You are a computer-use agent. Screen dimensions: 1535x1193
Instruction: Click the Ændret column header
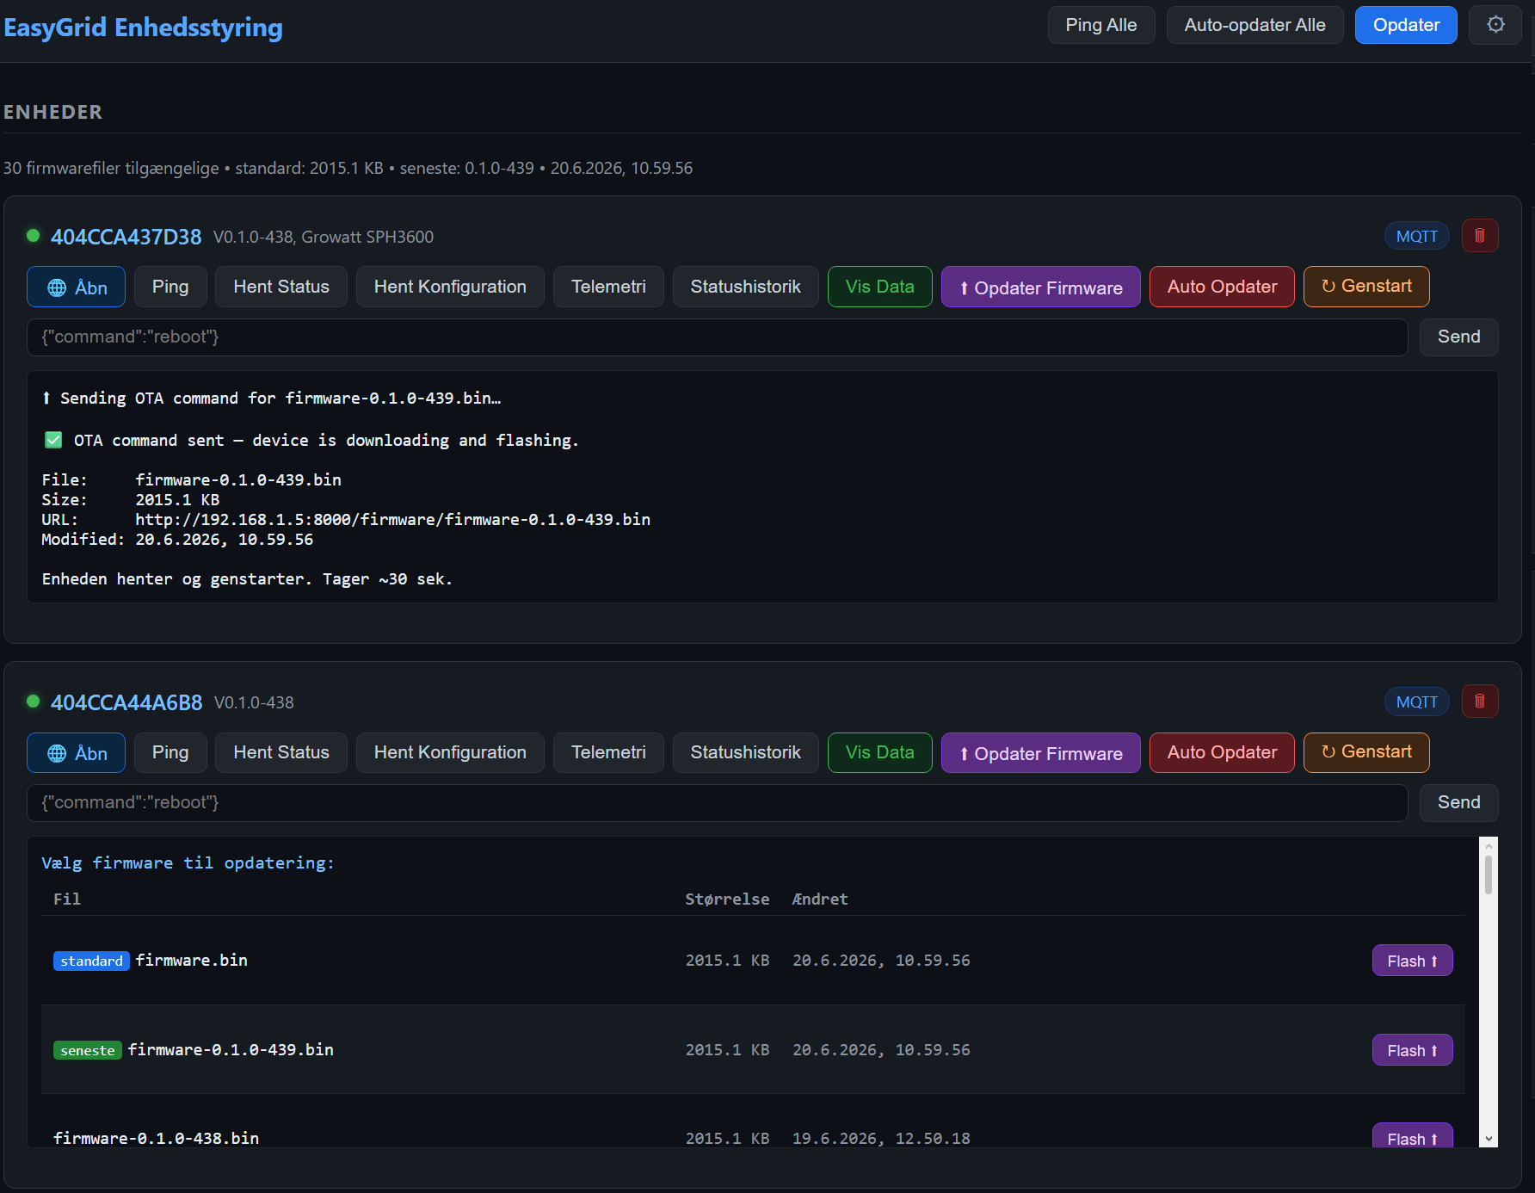[820, 899]
